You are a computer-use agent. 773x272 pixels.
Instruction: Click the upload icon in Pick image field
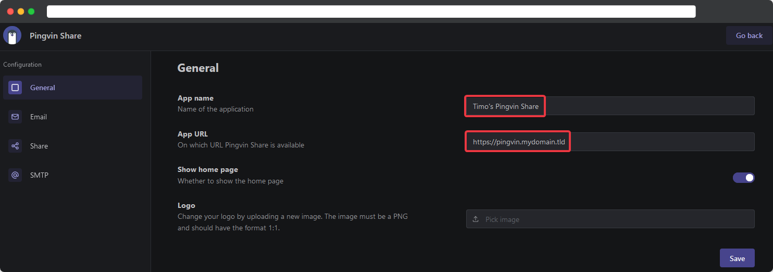pos(476,219)
